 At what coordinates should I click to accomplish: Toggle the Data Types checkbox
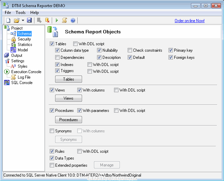pyautogui.click(x=52, y=158)
